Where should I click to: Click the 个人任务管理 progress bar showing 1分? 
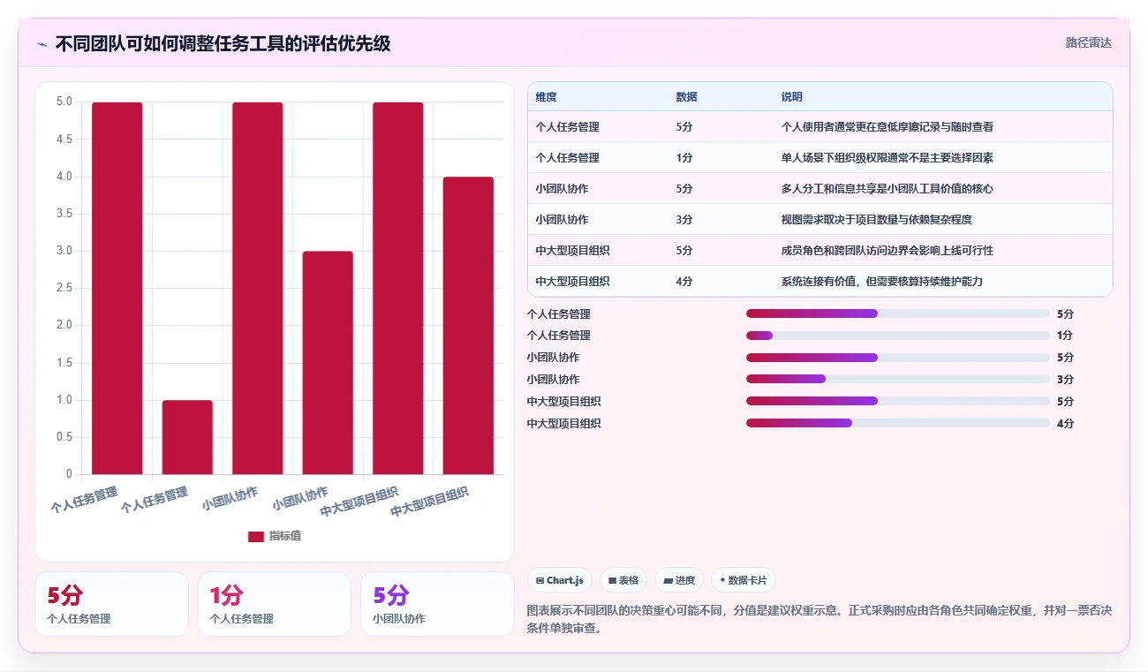pos(898,336)
